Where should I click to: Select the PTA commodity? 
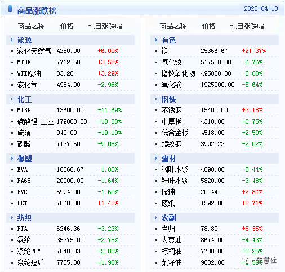tap(23, 229)
